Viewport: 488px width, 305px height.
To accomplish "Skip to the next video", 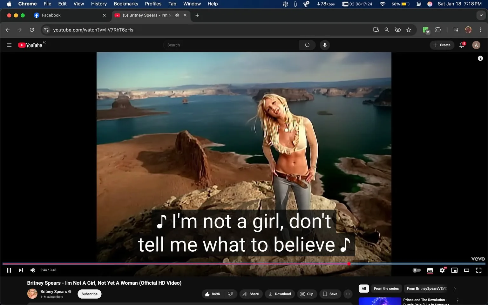I will [21, 270].
